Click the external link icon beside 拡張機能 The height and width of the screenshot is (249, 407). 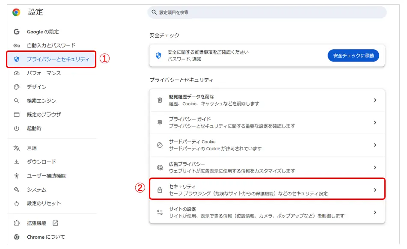[55, 223]
